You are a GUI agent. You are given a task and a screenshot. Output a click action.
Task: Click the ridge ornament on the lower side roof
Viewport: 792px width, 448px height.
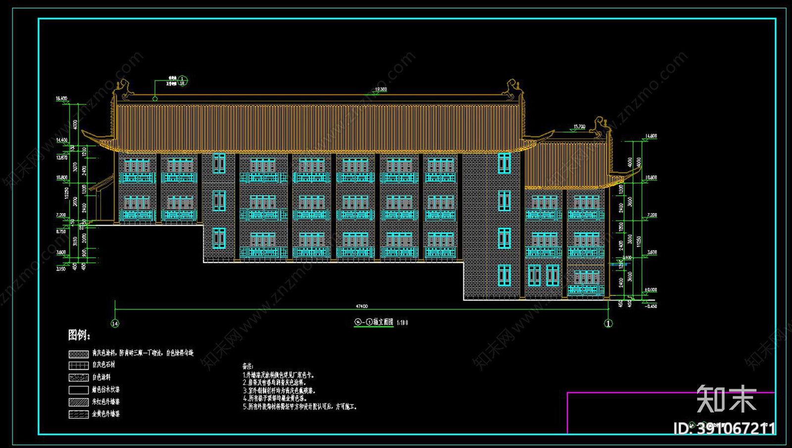point(600,127)
